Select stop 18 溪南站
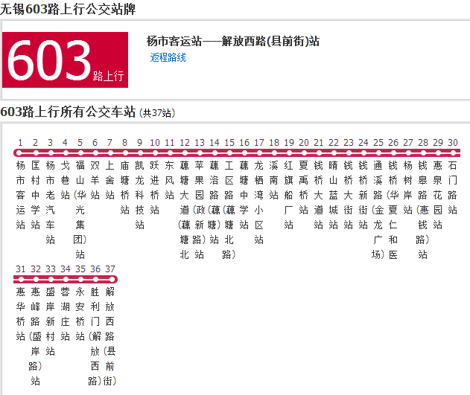This screenshot has height=395, width=470. pyautogui.click(x=274, y=180)
